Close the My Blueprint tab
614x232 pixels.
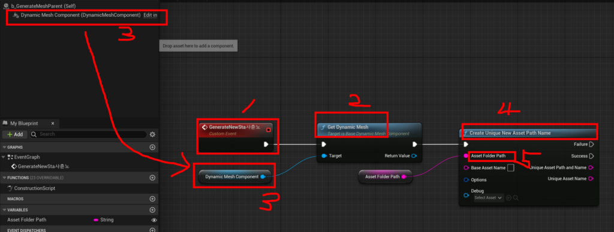click(53, 123)
